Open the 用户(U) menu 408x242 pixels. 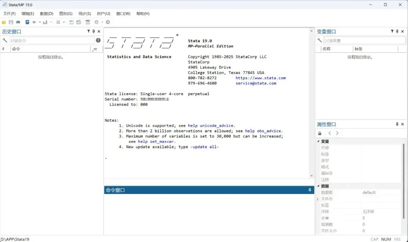pos(104,14)
